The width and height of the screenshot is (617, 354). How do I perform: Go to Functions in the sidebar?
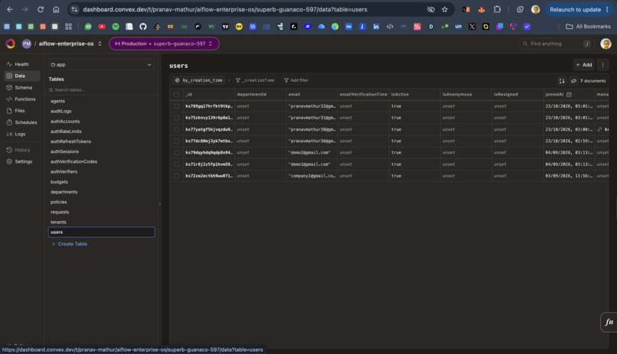[21, 99]
